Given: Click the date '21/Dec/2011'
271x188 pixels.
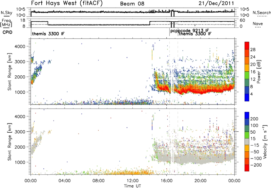Looking at the screenshot, I should pos(216,3).
